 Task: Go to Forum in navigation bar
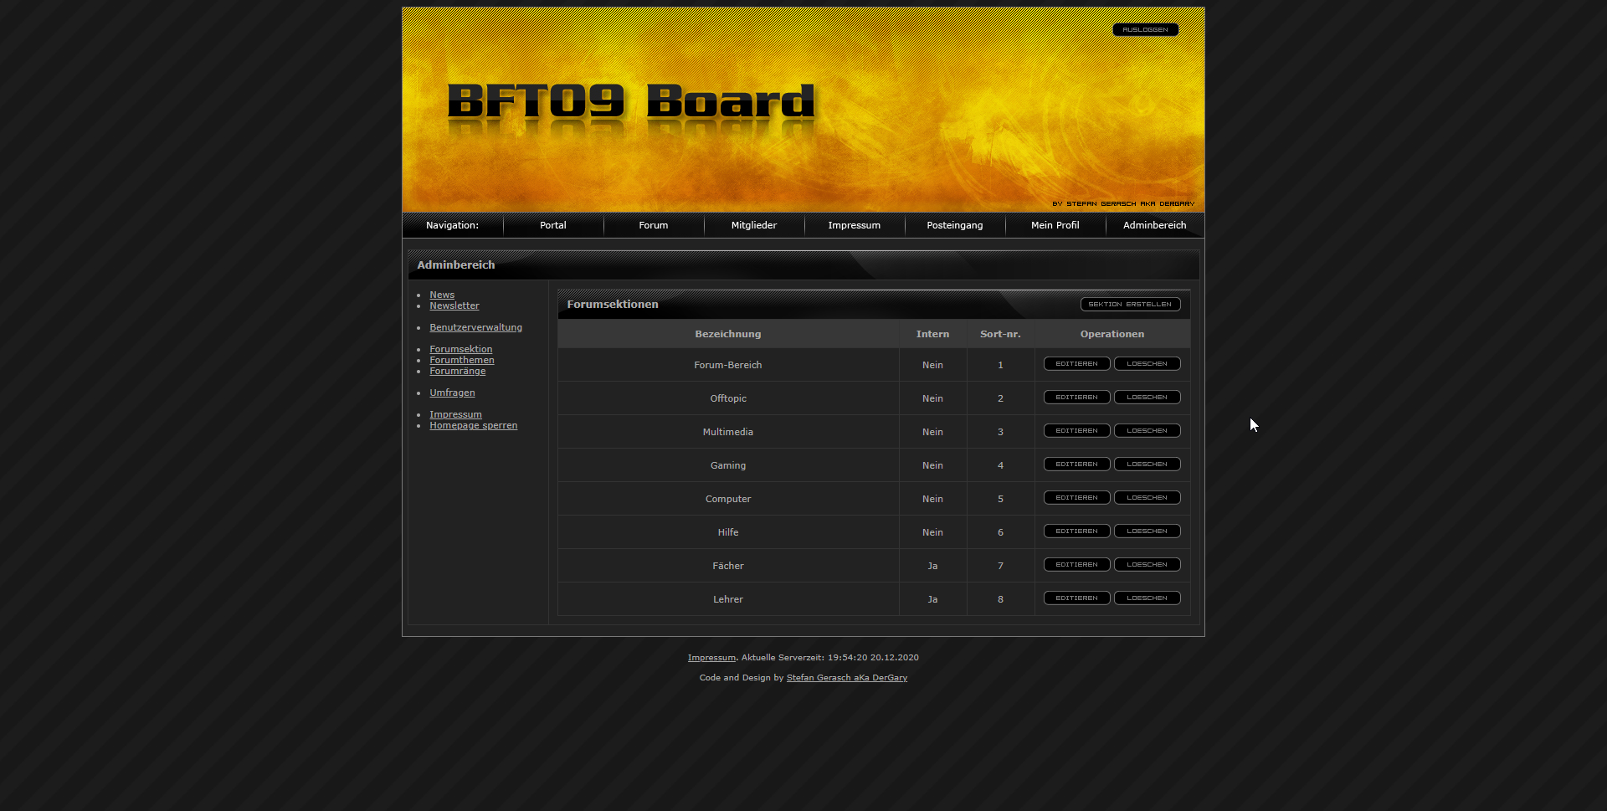[x=653, y=225]
